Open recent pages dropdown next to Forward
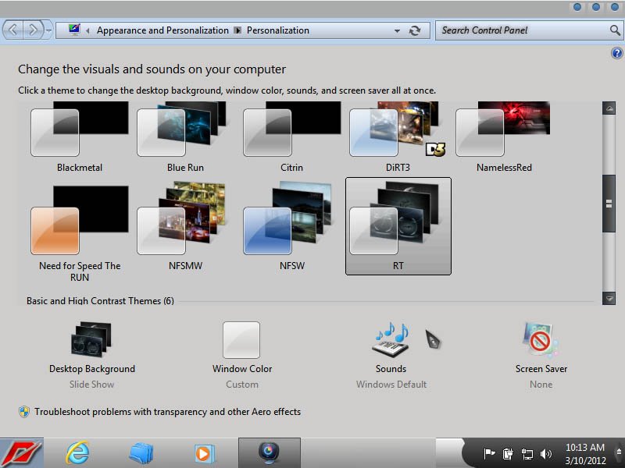625x468 pixels. [48, 30]
